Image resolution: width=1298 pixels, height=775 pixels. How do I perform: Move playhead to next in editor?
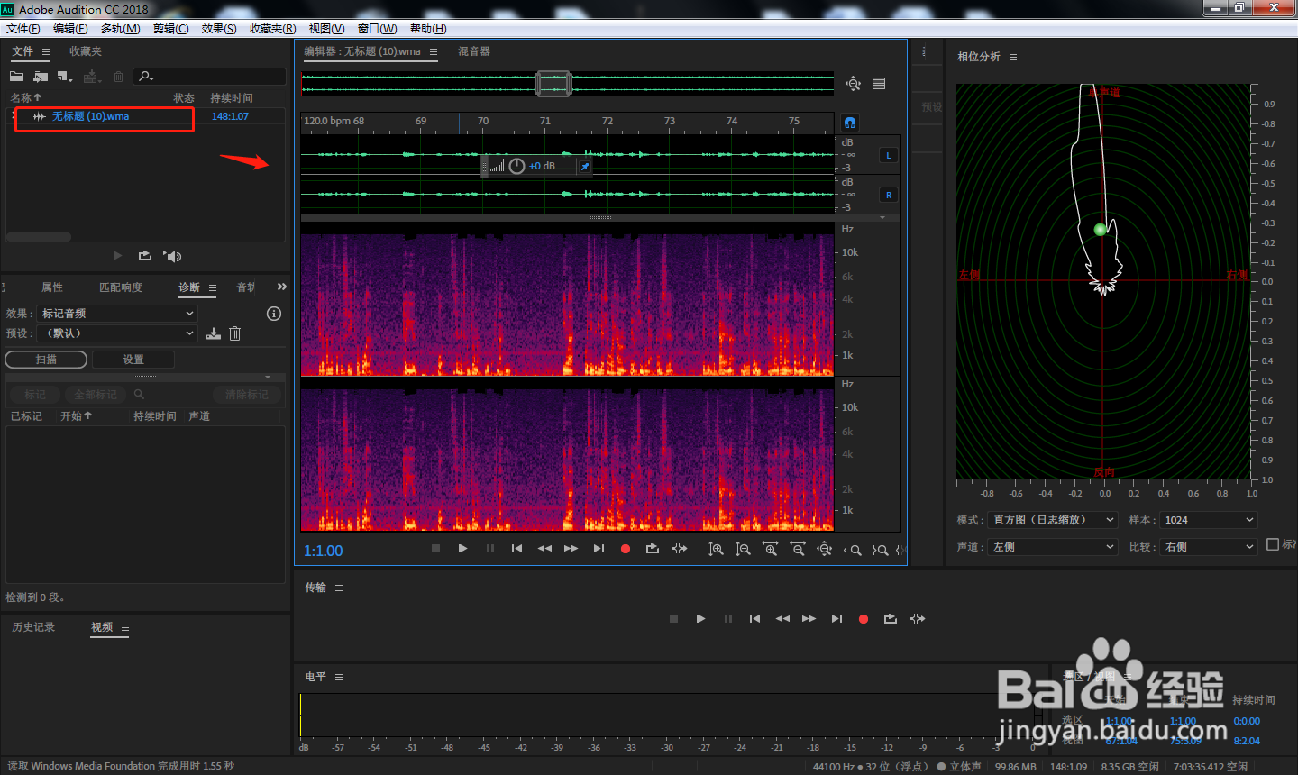(x=599, y=549)
